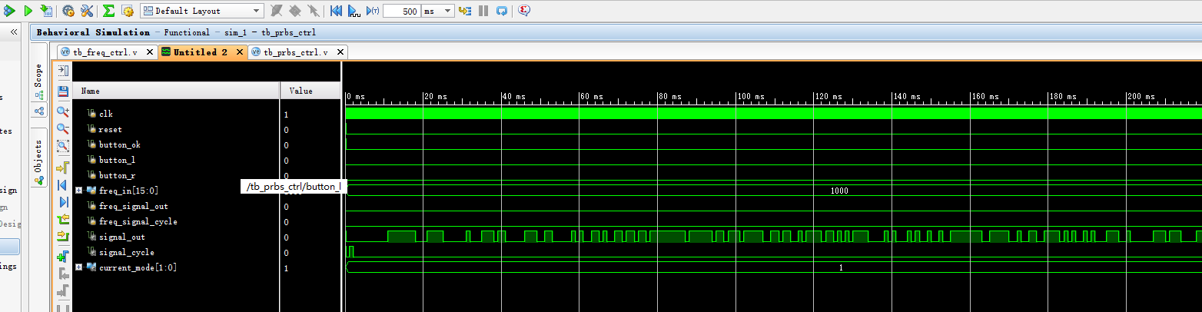Click the grayed pin icon after layout dropdown
The height and width of the screenshot is (312, 1202).
[x=275, y=11]
